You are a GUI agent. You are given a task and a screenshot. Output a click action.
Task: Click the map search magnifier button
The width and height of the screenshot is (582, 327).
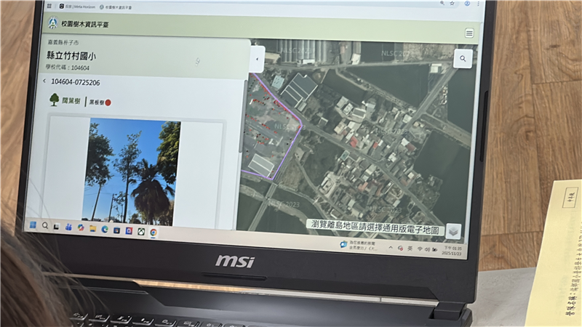pyautogui.click(x=463, y=59)
